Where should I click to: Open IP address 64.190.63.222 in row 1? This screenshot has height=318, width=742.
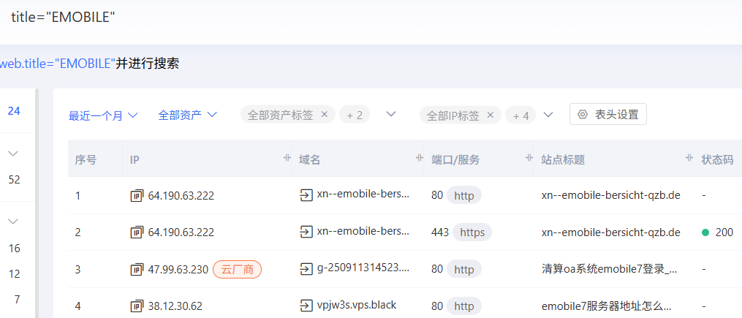pyautogui.click(x=181, y=195)
